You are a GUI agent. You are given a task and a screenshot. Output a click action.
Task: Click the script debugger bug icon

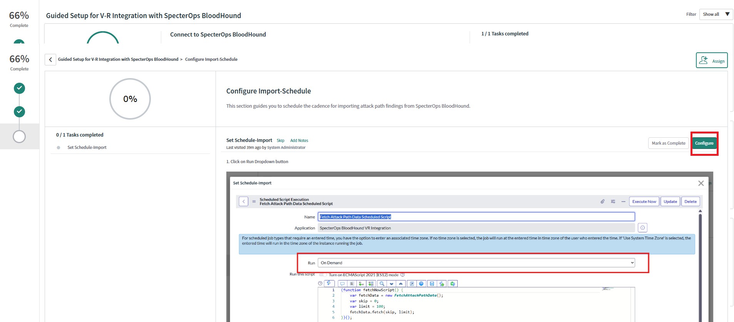453,284
